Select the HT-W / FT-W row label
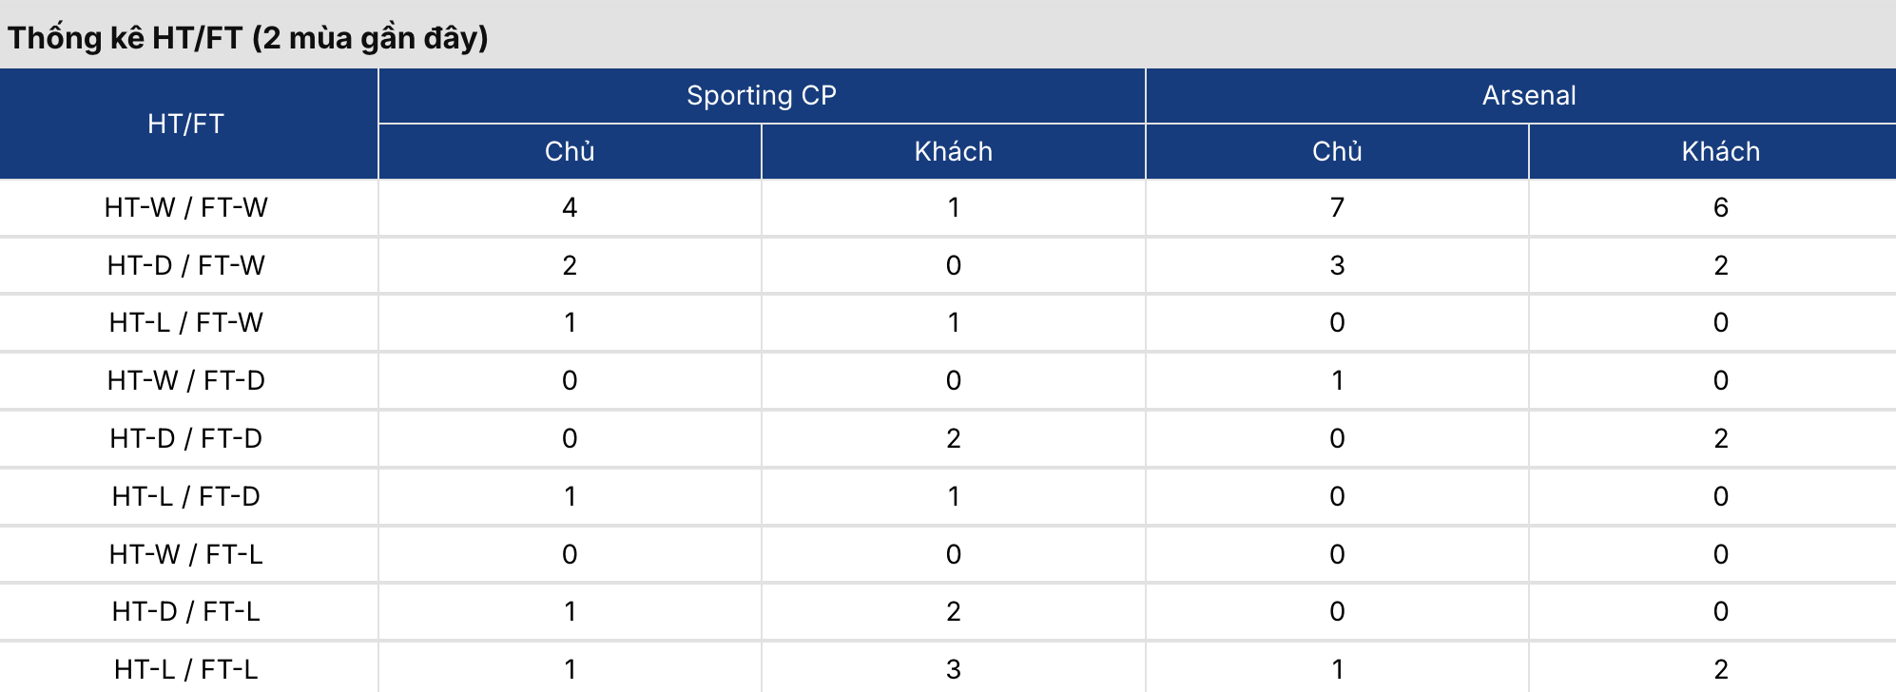Screen dimensions: 1896x692 point(186,208)
